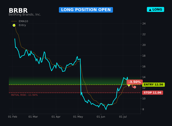Viewport: 172px width, 126px height.
Task: Click the -3.50% profit/loss label
Action: pos(135,82)
